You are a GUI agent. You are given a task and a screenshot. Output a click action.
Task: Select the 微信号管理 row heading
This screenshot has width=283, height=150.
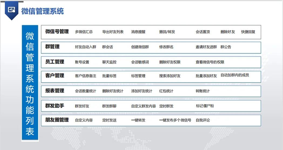tap(57, 31)
